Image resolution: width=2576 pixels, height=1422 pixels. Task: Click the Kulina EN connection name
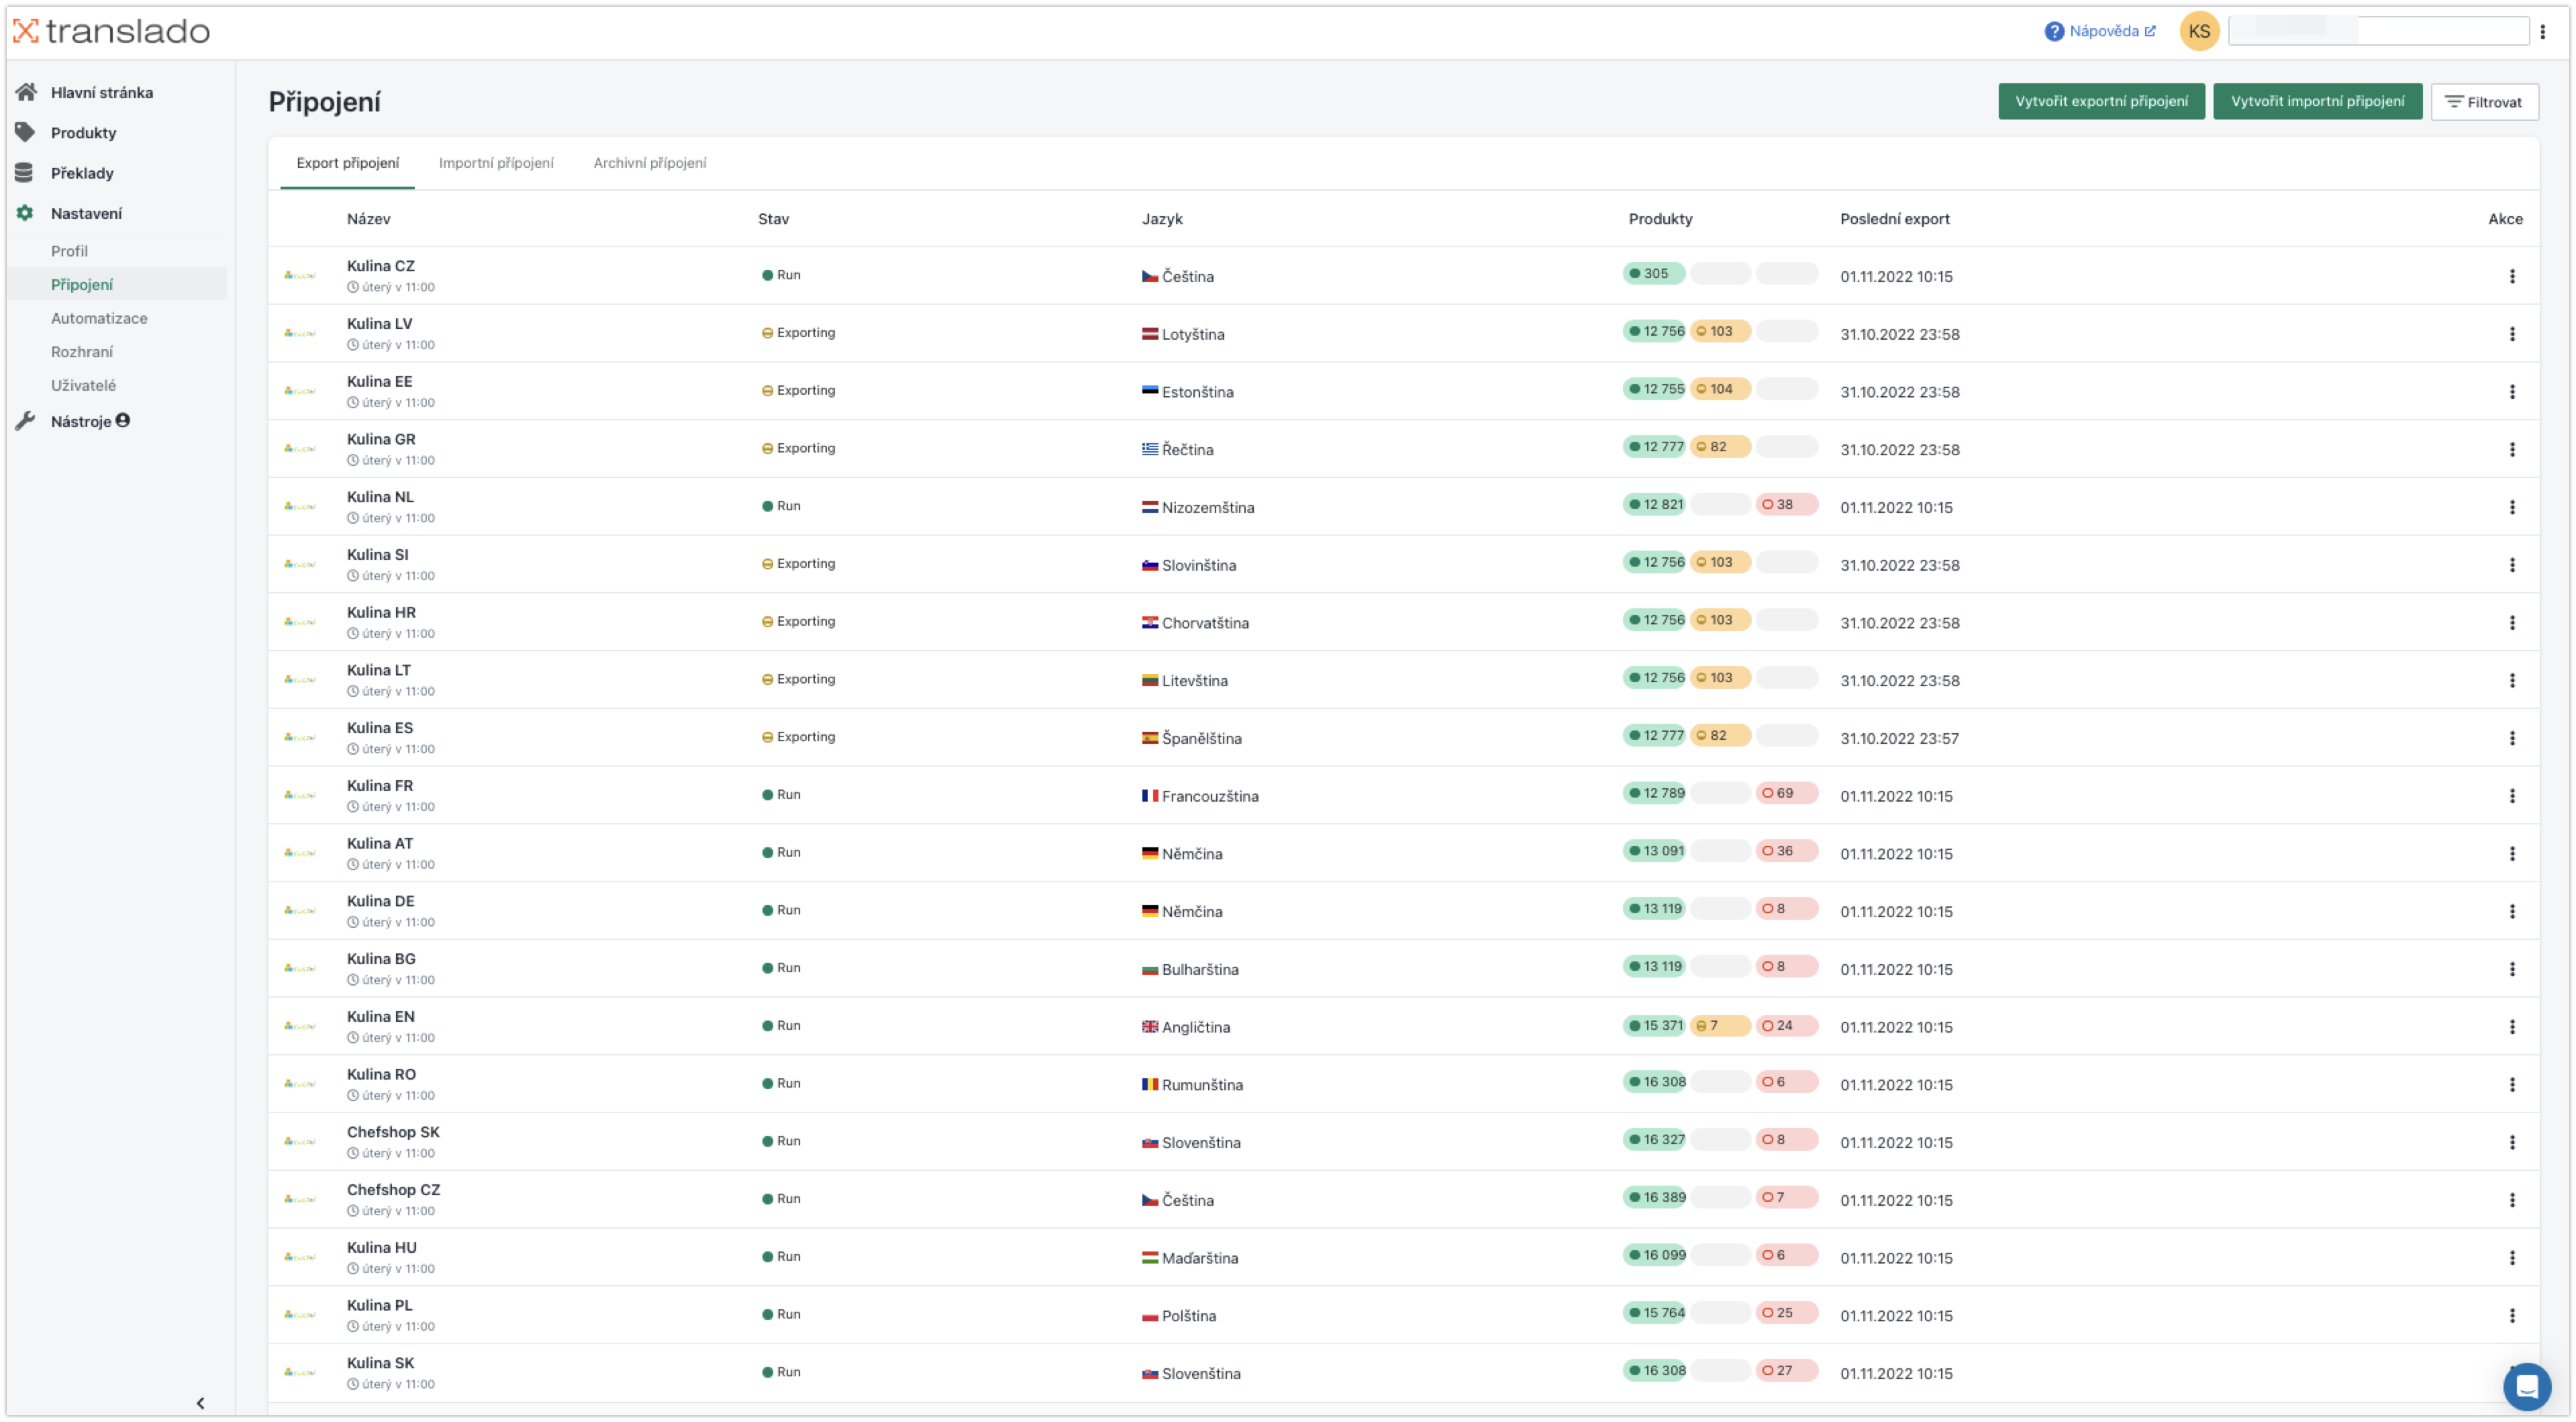tap(380, 1017)
